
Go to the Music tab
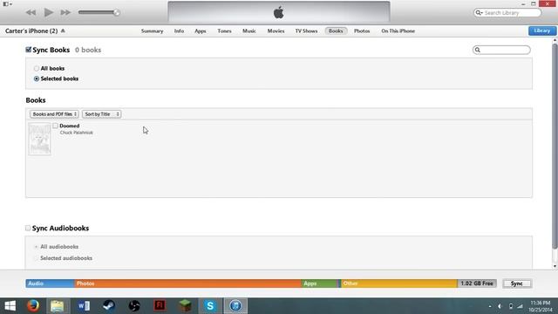pos(249,31)
